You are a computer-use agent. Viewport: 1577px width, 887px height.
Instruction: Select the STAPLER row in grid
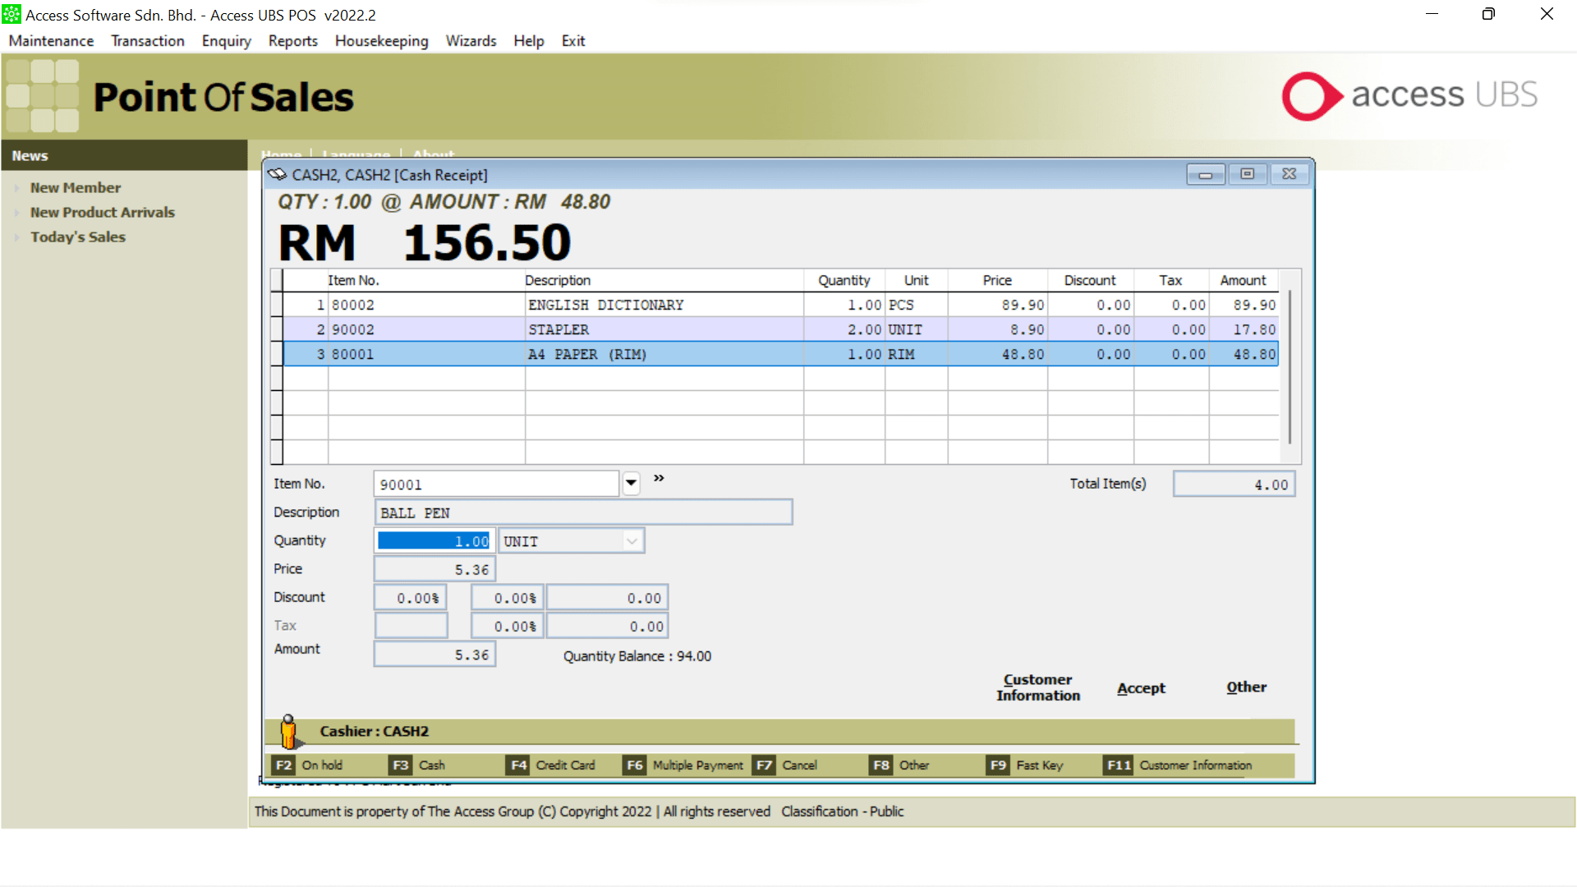coord(559,329)
